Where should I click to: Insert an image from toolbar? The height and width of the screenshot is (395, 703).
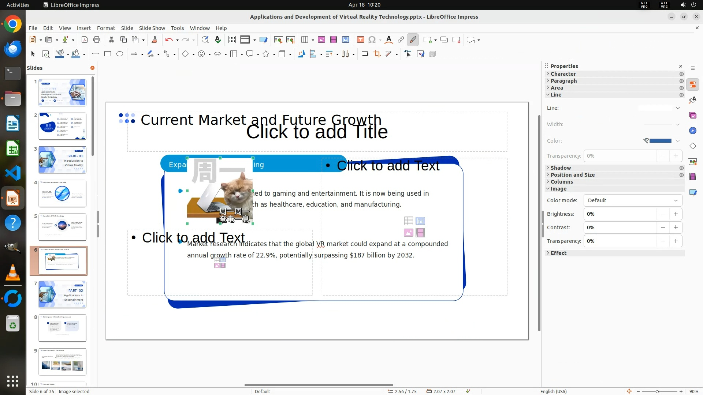(321, 40)
